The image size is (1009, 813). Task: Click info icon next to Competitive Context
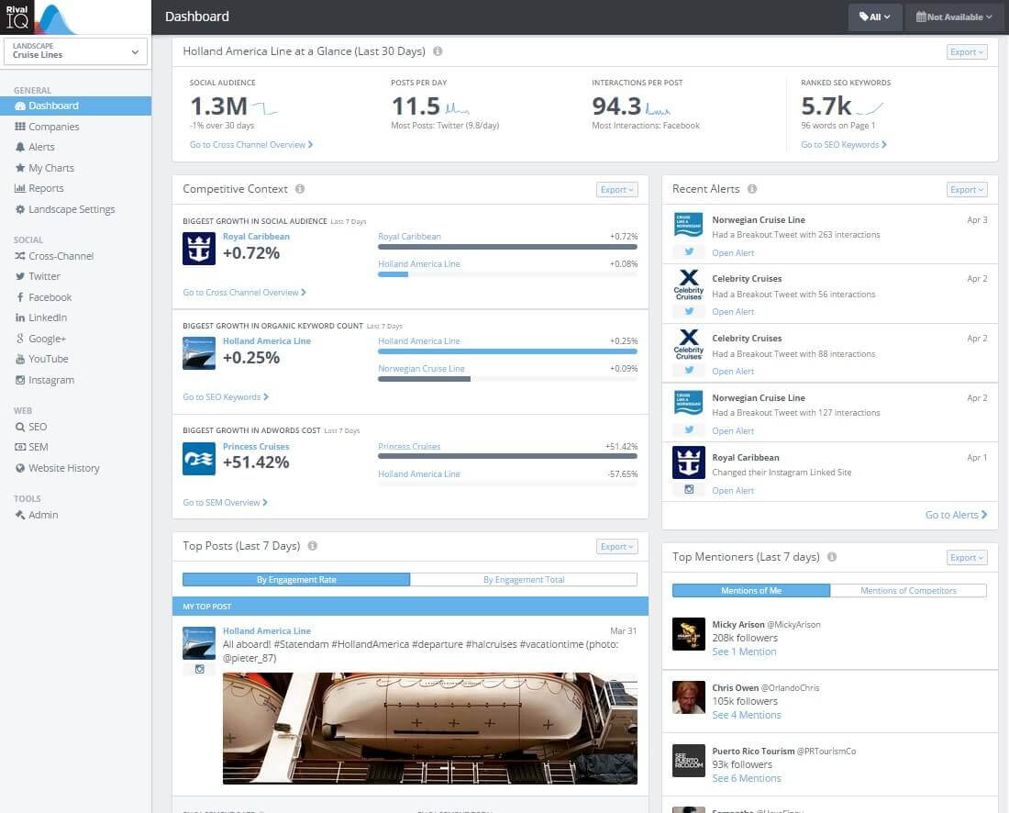300,189
